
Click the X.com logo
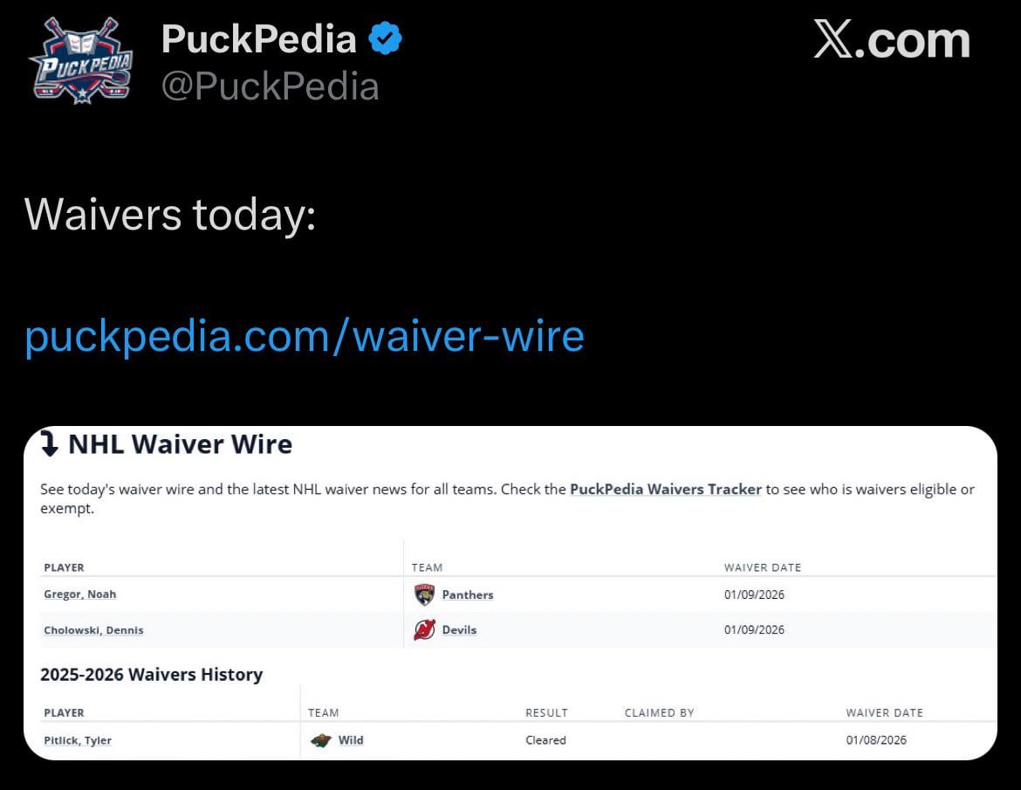(x=891, y=41)
